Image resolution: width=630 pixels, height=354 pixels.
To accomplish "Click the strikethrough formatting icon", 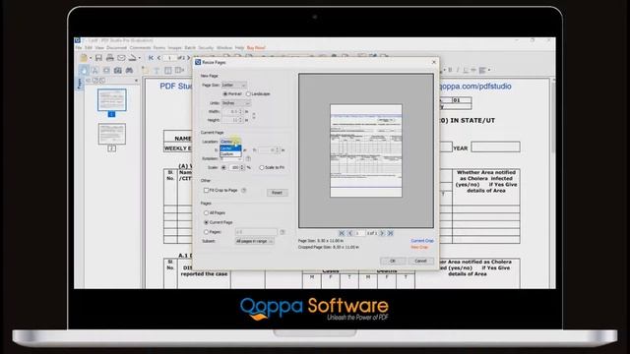I will click(x=473, y=70).
